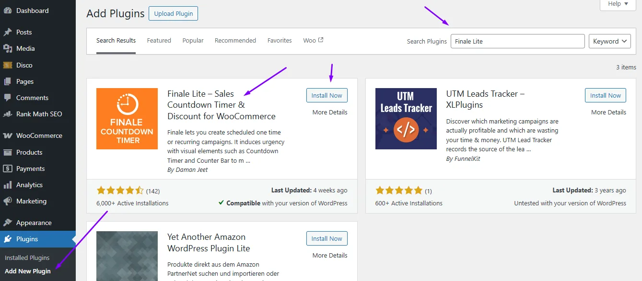Open the Recommended tab
This screenshot has height=281, width=642.
pyautogui.click(x=235, y=41)
